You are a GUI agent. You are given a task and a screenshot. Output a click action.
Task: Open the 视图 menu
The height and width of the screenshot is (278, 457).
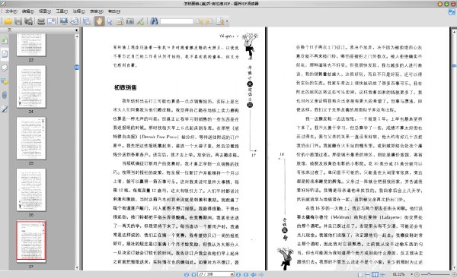click(45, 11)
